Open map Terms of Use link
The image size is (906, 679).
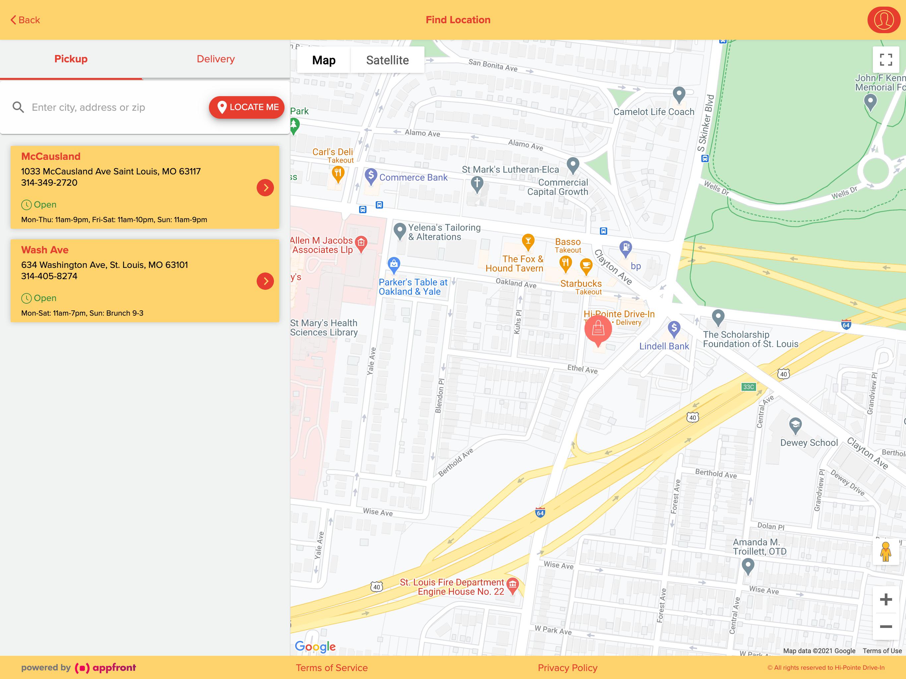[x=882, y=651]
